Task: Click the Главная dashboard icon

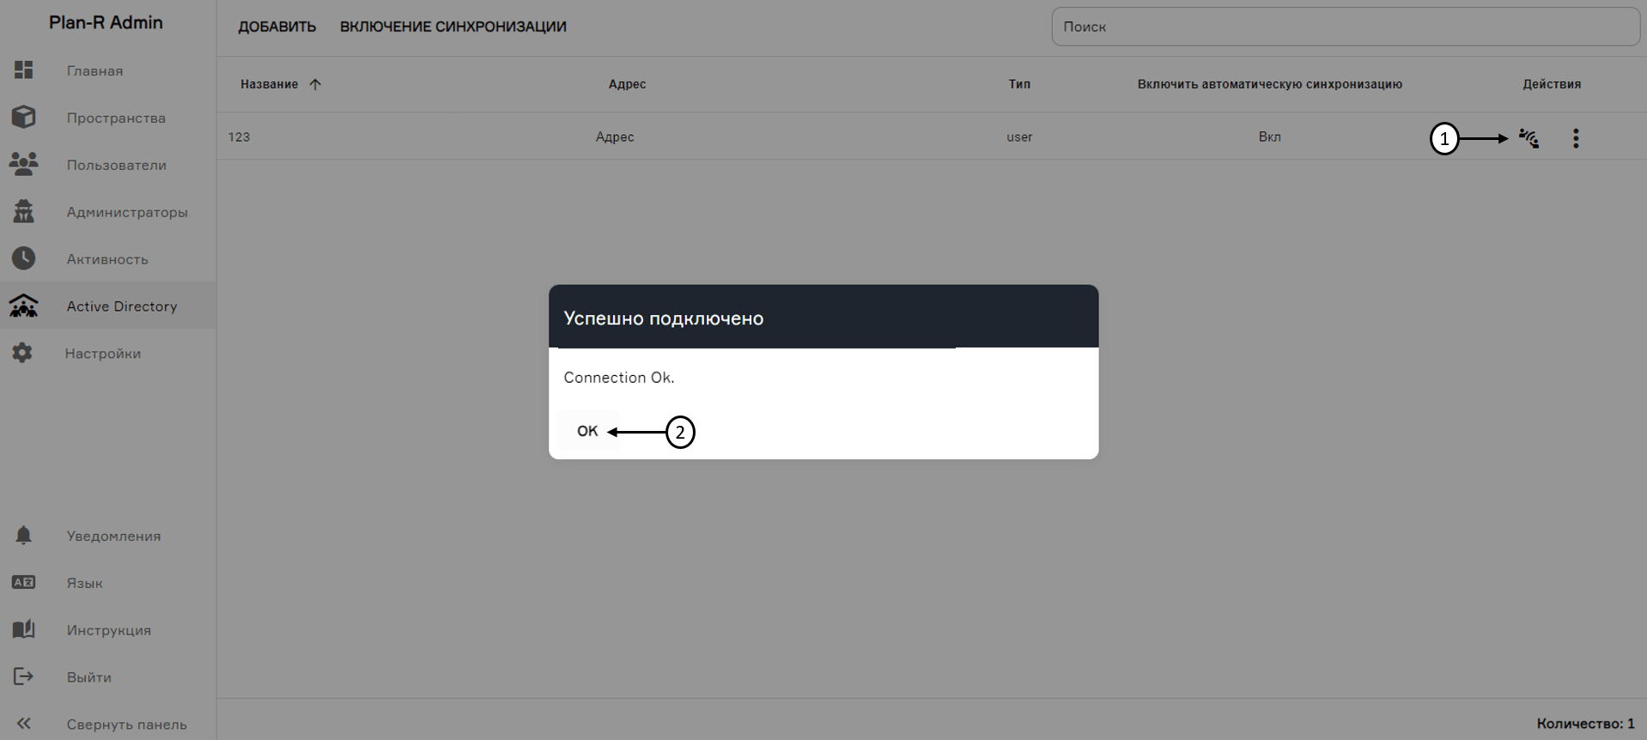Action: pos(24,70)
